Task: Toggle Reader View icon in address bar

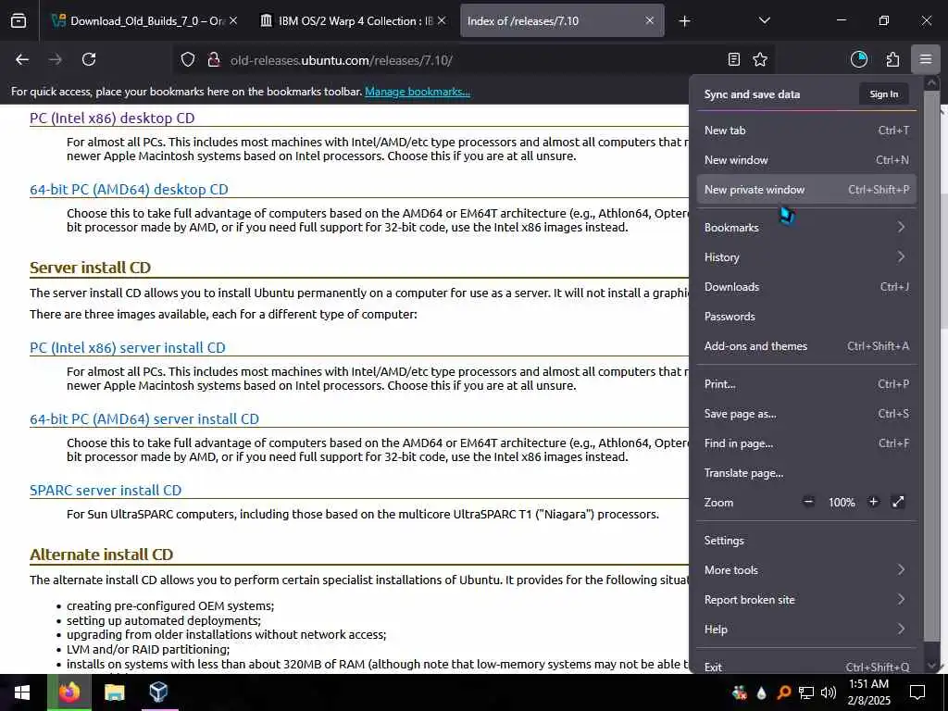Action: (x=734, y=59)
